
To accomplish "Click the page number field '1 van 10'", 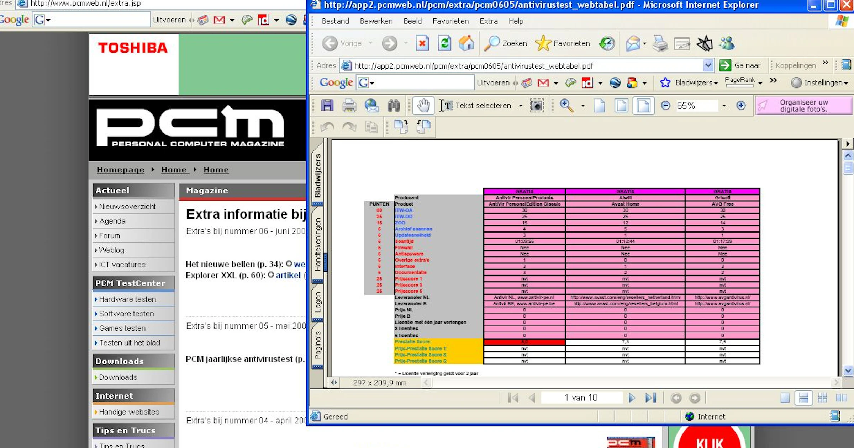I will pos(581,398).
